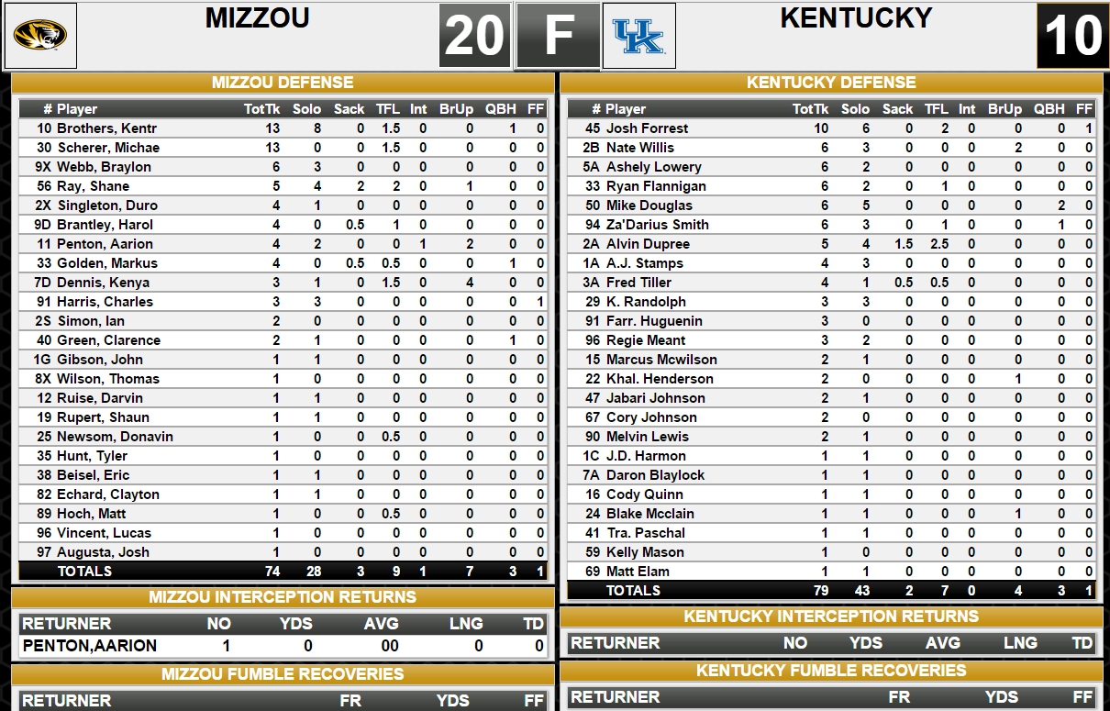
Task: Click the Mizzou Fumble Recoveries header
Action: 283,674
